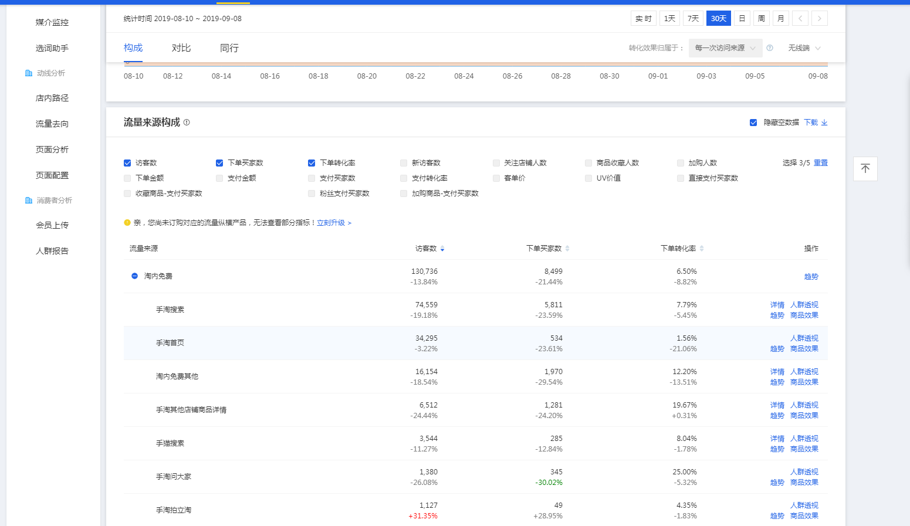Open 页面配置 in sidebar
The height and width of the screenshot is (526, 910).
click(52, 175)
